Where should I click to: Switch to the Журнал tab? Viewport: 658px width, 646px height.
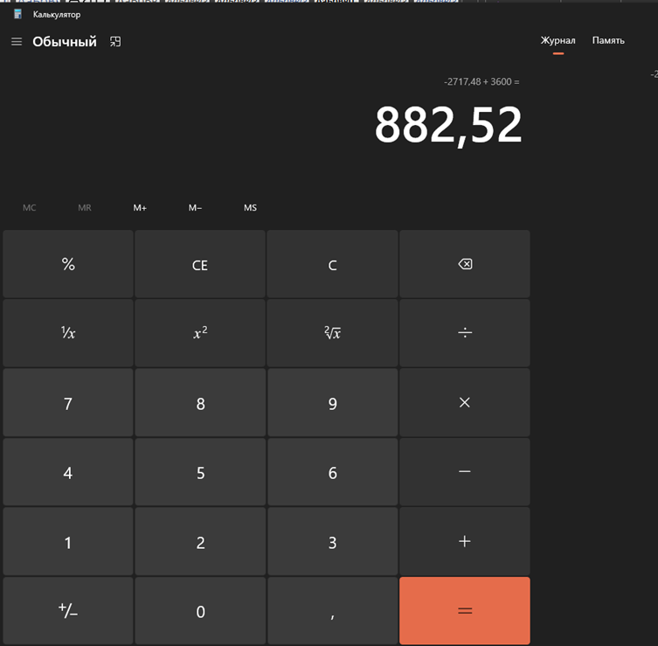[x=558, y=40]
